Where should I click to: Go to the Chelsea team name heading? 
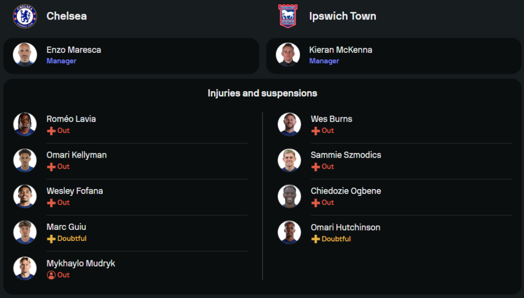pos(67,16)
